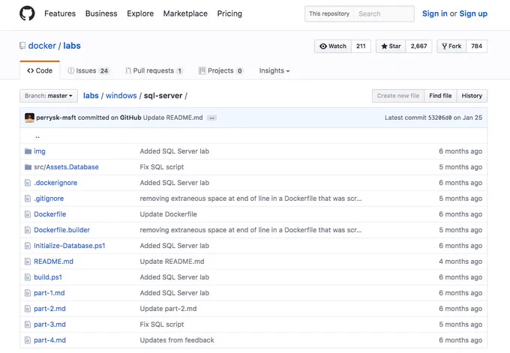Go to windows in the breadcrumb path

click(x=121, y=96)
